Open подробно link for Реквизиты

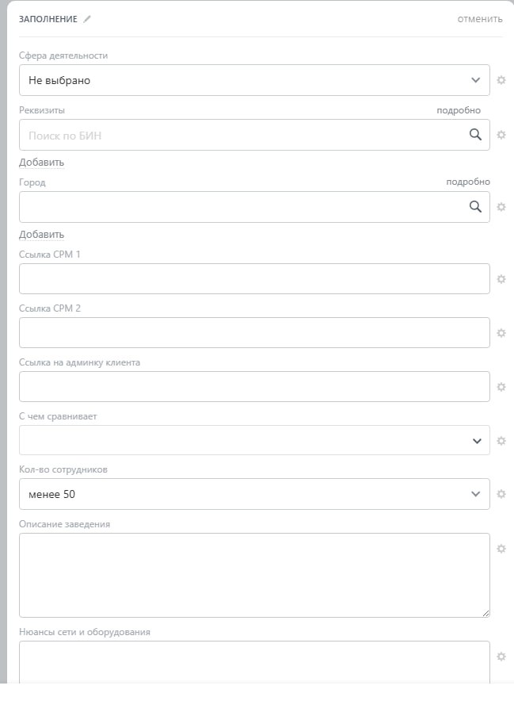point(459,110)
